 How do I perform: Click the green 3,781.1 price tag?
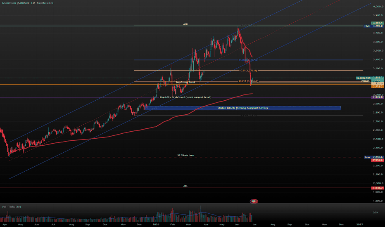(378, 23)
